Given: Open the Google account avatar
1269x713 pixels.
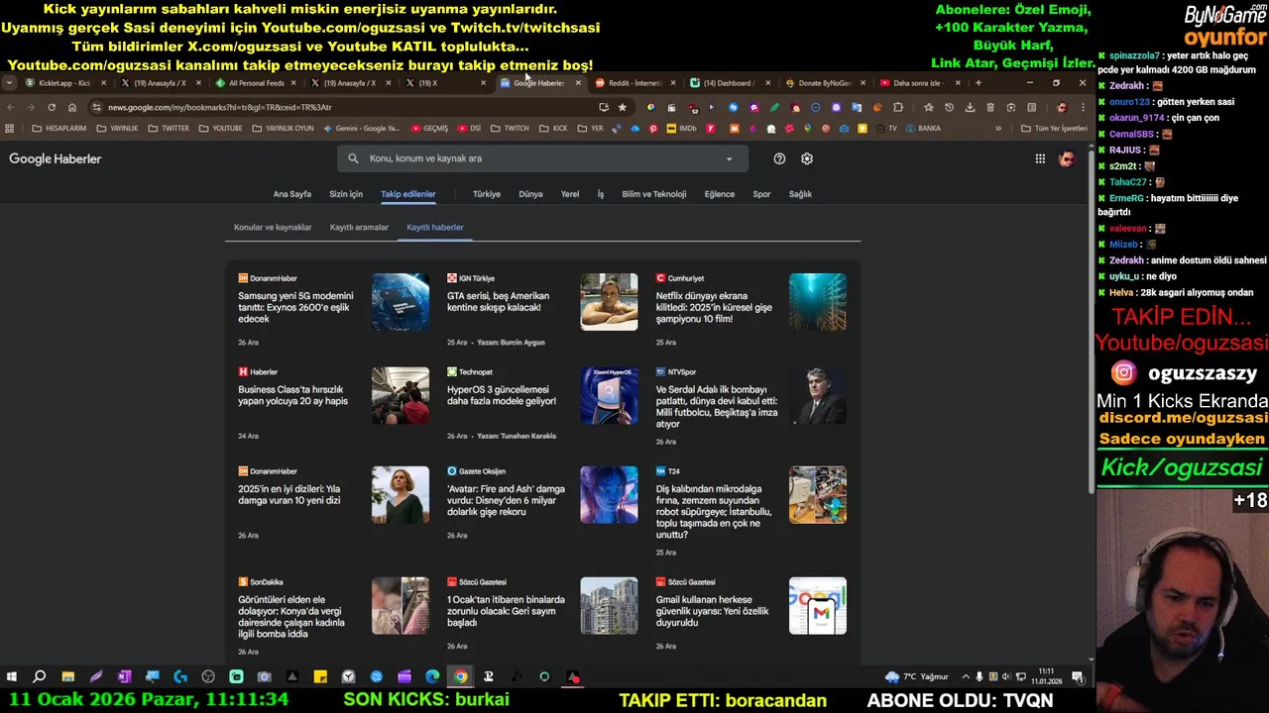Looking at the screenshot, I should click(1067, 158).
